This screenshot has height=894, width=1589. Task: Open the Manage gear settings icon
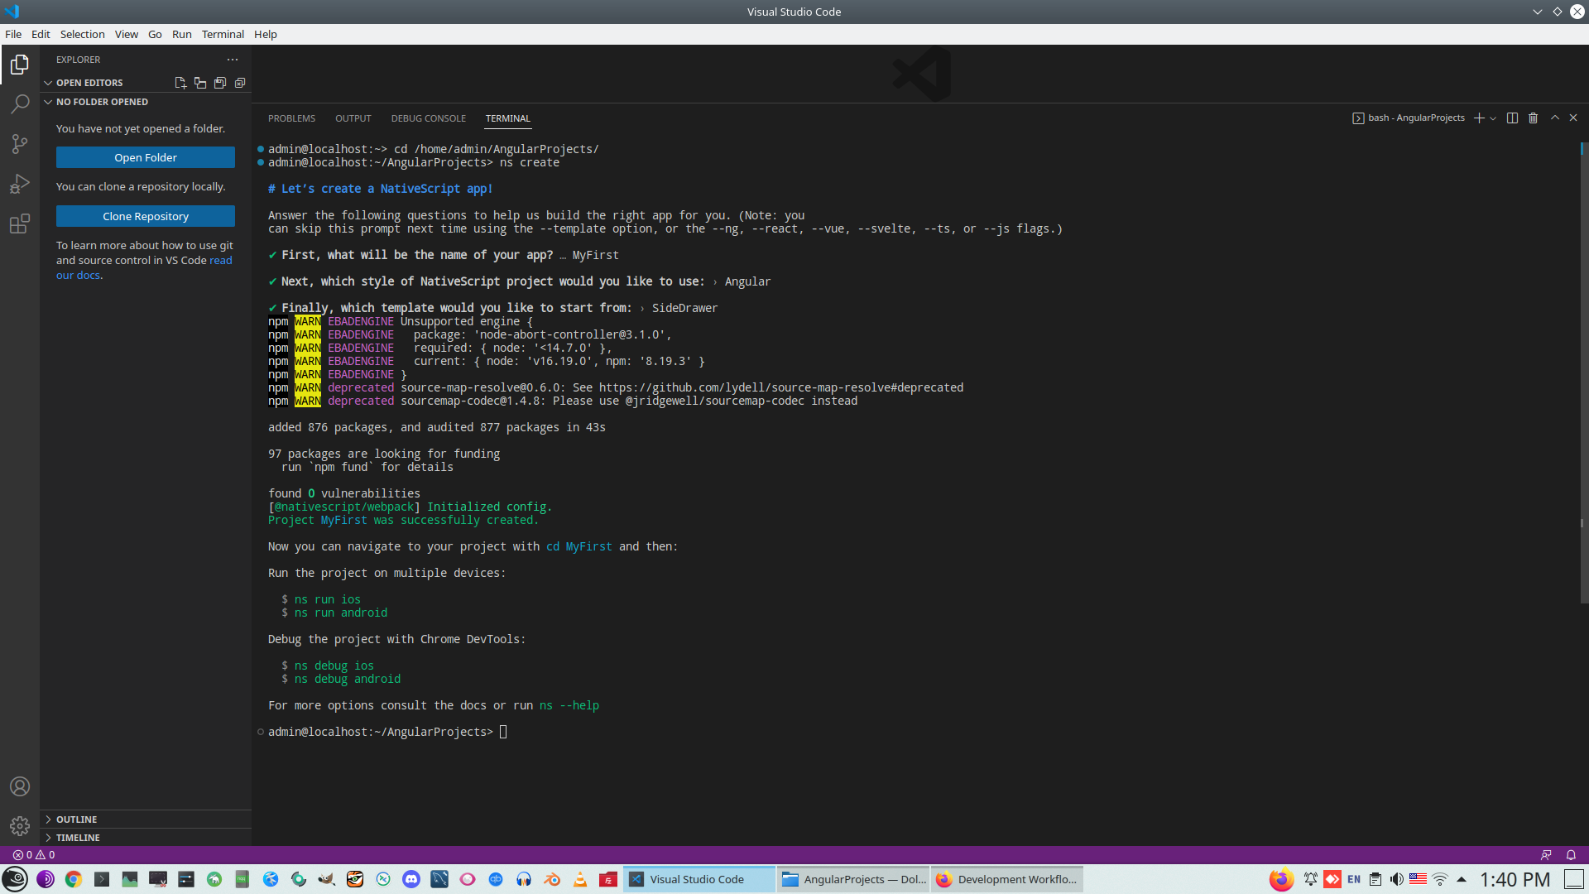coord(20,826)
